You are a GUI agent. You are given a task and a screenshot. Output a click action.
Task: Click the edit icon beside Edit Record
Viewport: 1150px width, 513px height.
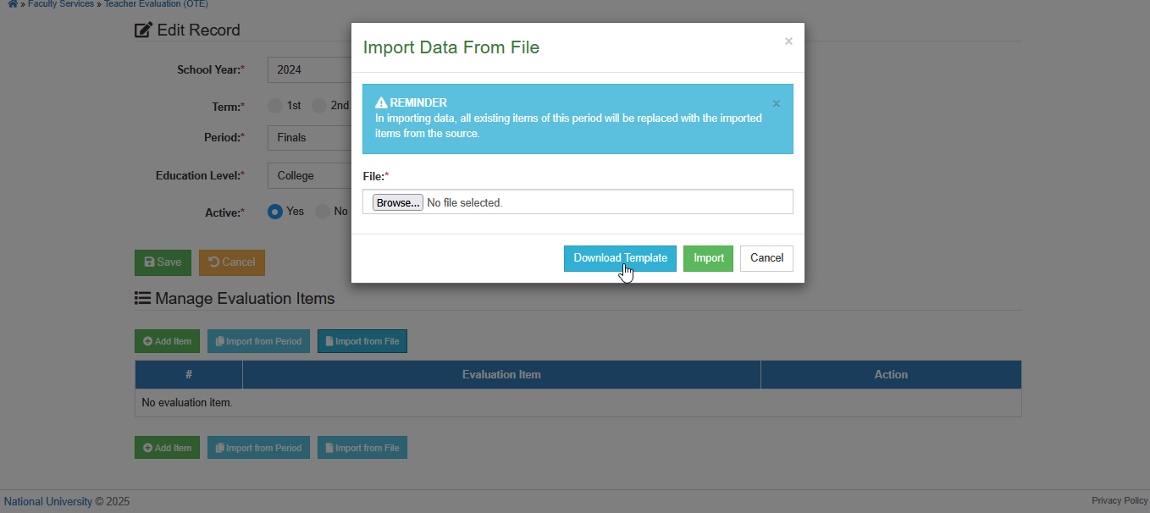[x=144, y=30]
